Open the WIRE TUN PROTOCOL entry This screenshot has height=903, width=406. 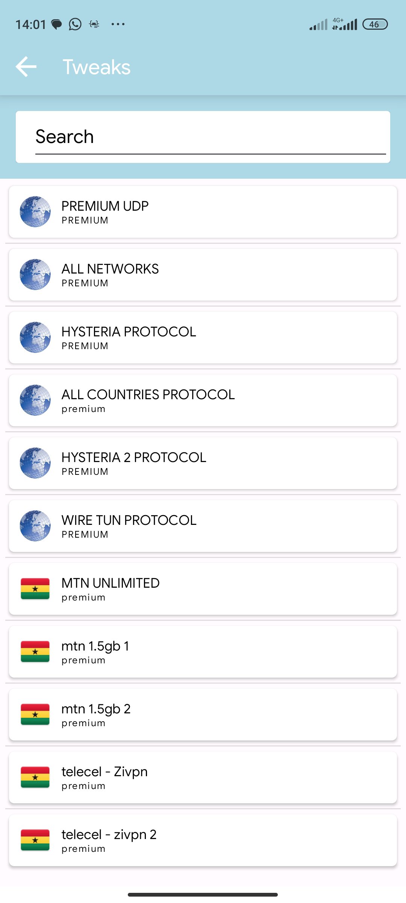pyautogui.click(x=203, y=526)
